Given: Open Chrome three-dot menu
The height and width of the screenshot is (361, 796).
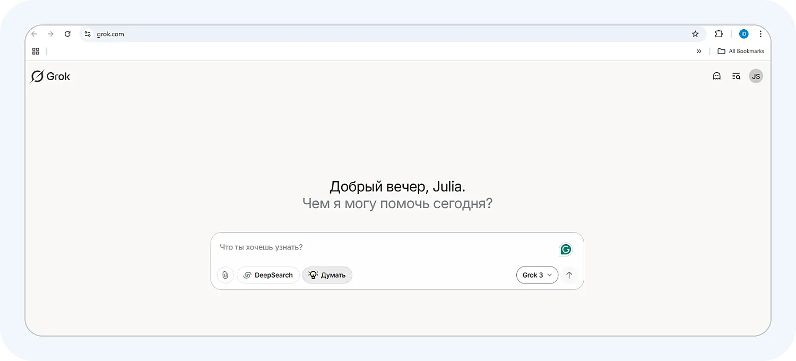Looking at the screenshot, I should (x=760, y=34).
